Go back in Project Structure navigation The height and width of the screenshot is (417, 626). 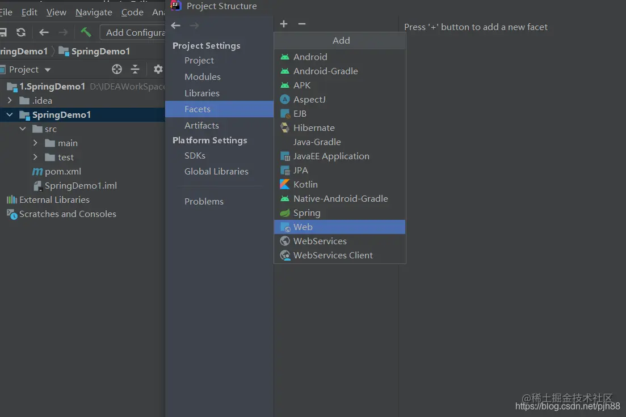(x=176, y=25)
